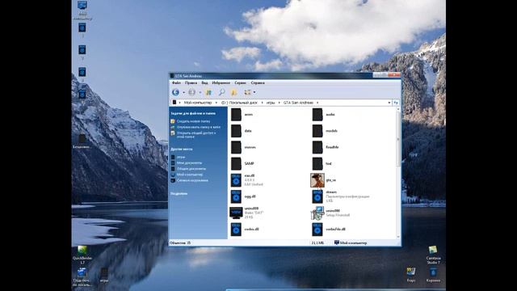
Task: Open the Избранное menu
Action: pos(221,82)
